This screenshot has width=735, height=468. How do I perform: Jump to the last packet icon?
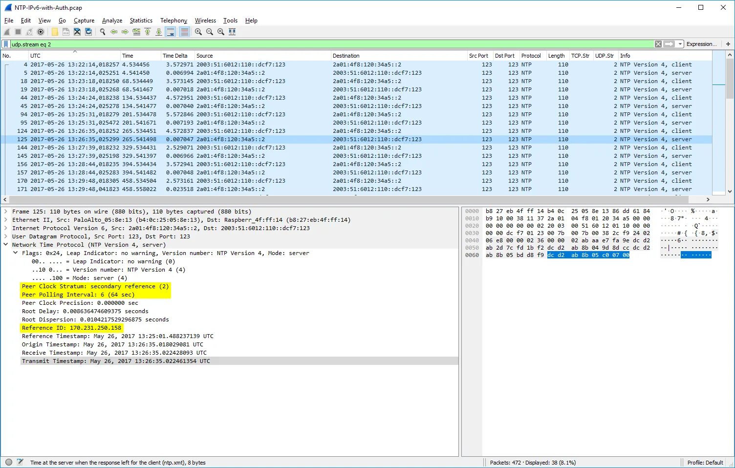(159, 32)
